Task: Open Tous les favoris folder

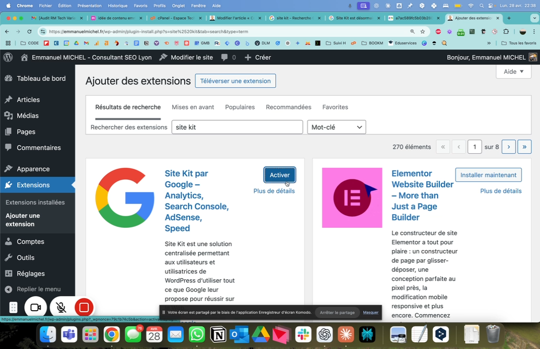Action: point(519,43)
